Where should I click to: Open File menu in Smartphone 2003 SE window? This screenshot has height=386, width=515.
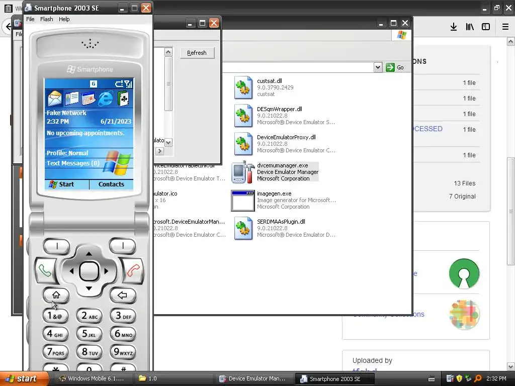pos(30,19)
